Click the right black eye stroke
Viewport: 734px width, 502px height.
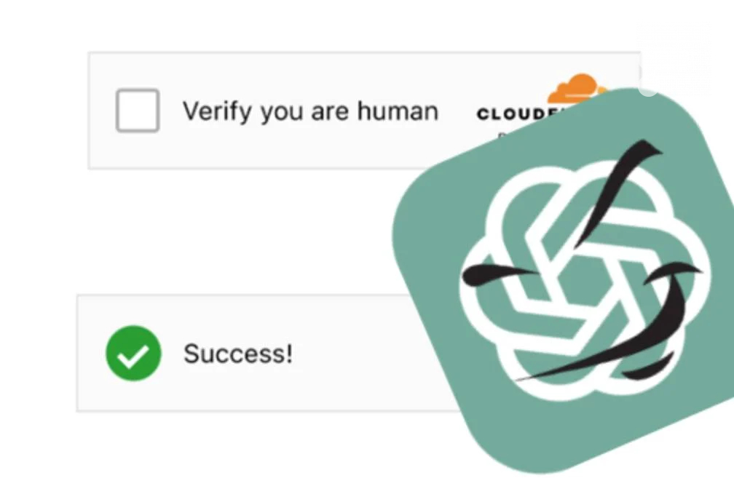click(x=672, y=272)
